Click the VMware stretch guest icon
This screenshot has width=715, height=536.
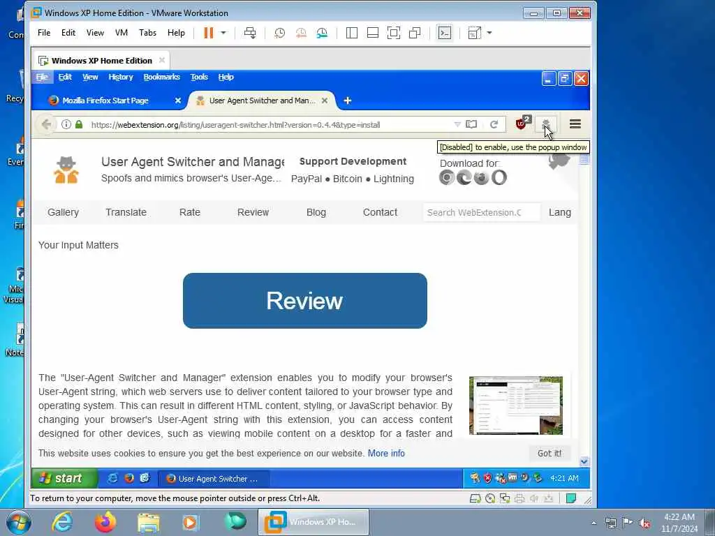tap(474, 33)
